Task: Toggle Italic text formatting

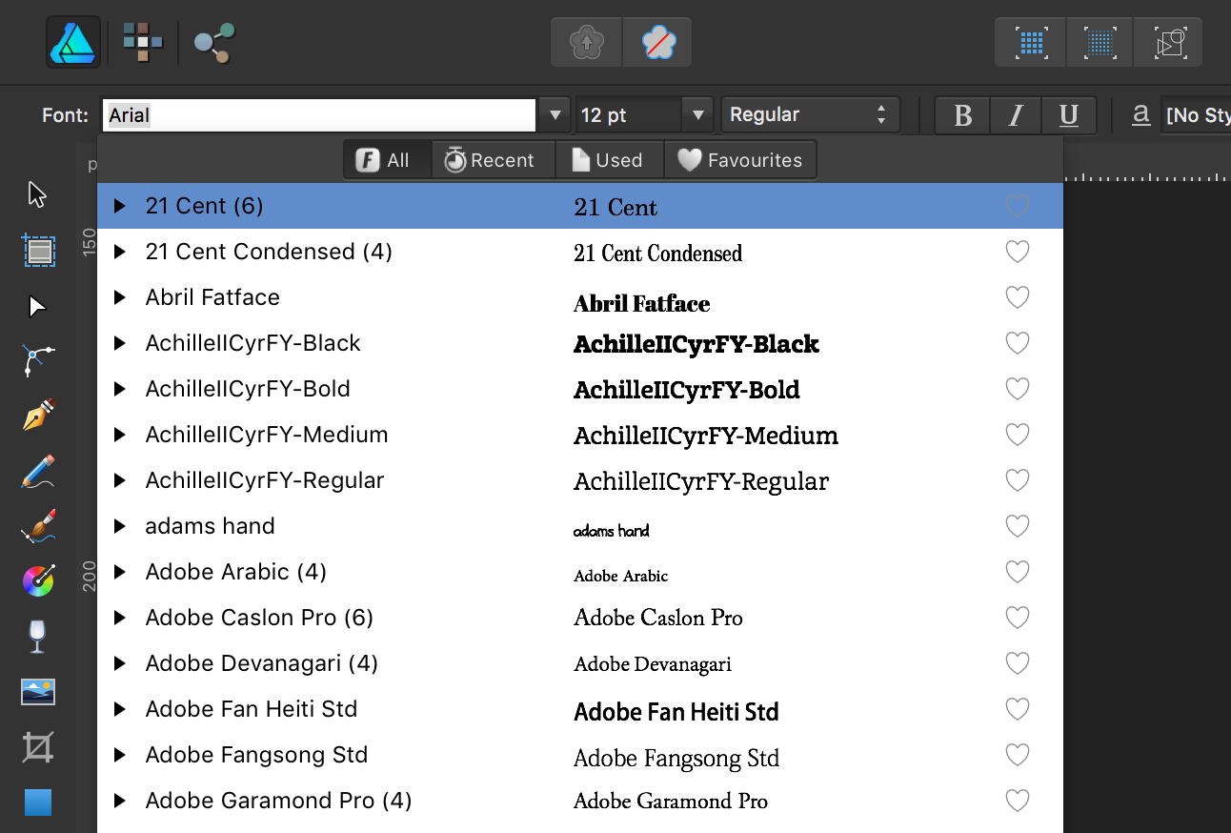Action: pyautogui.click(x=1016, y=115)
